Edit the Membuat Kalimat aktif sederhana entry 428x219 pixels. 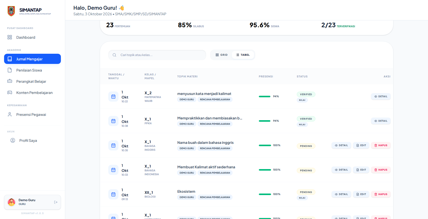361,170
